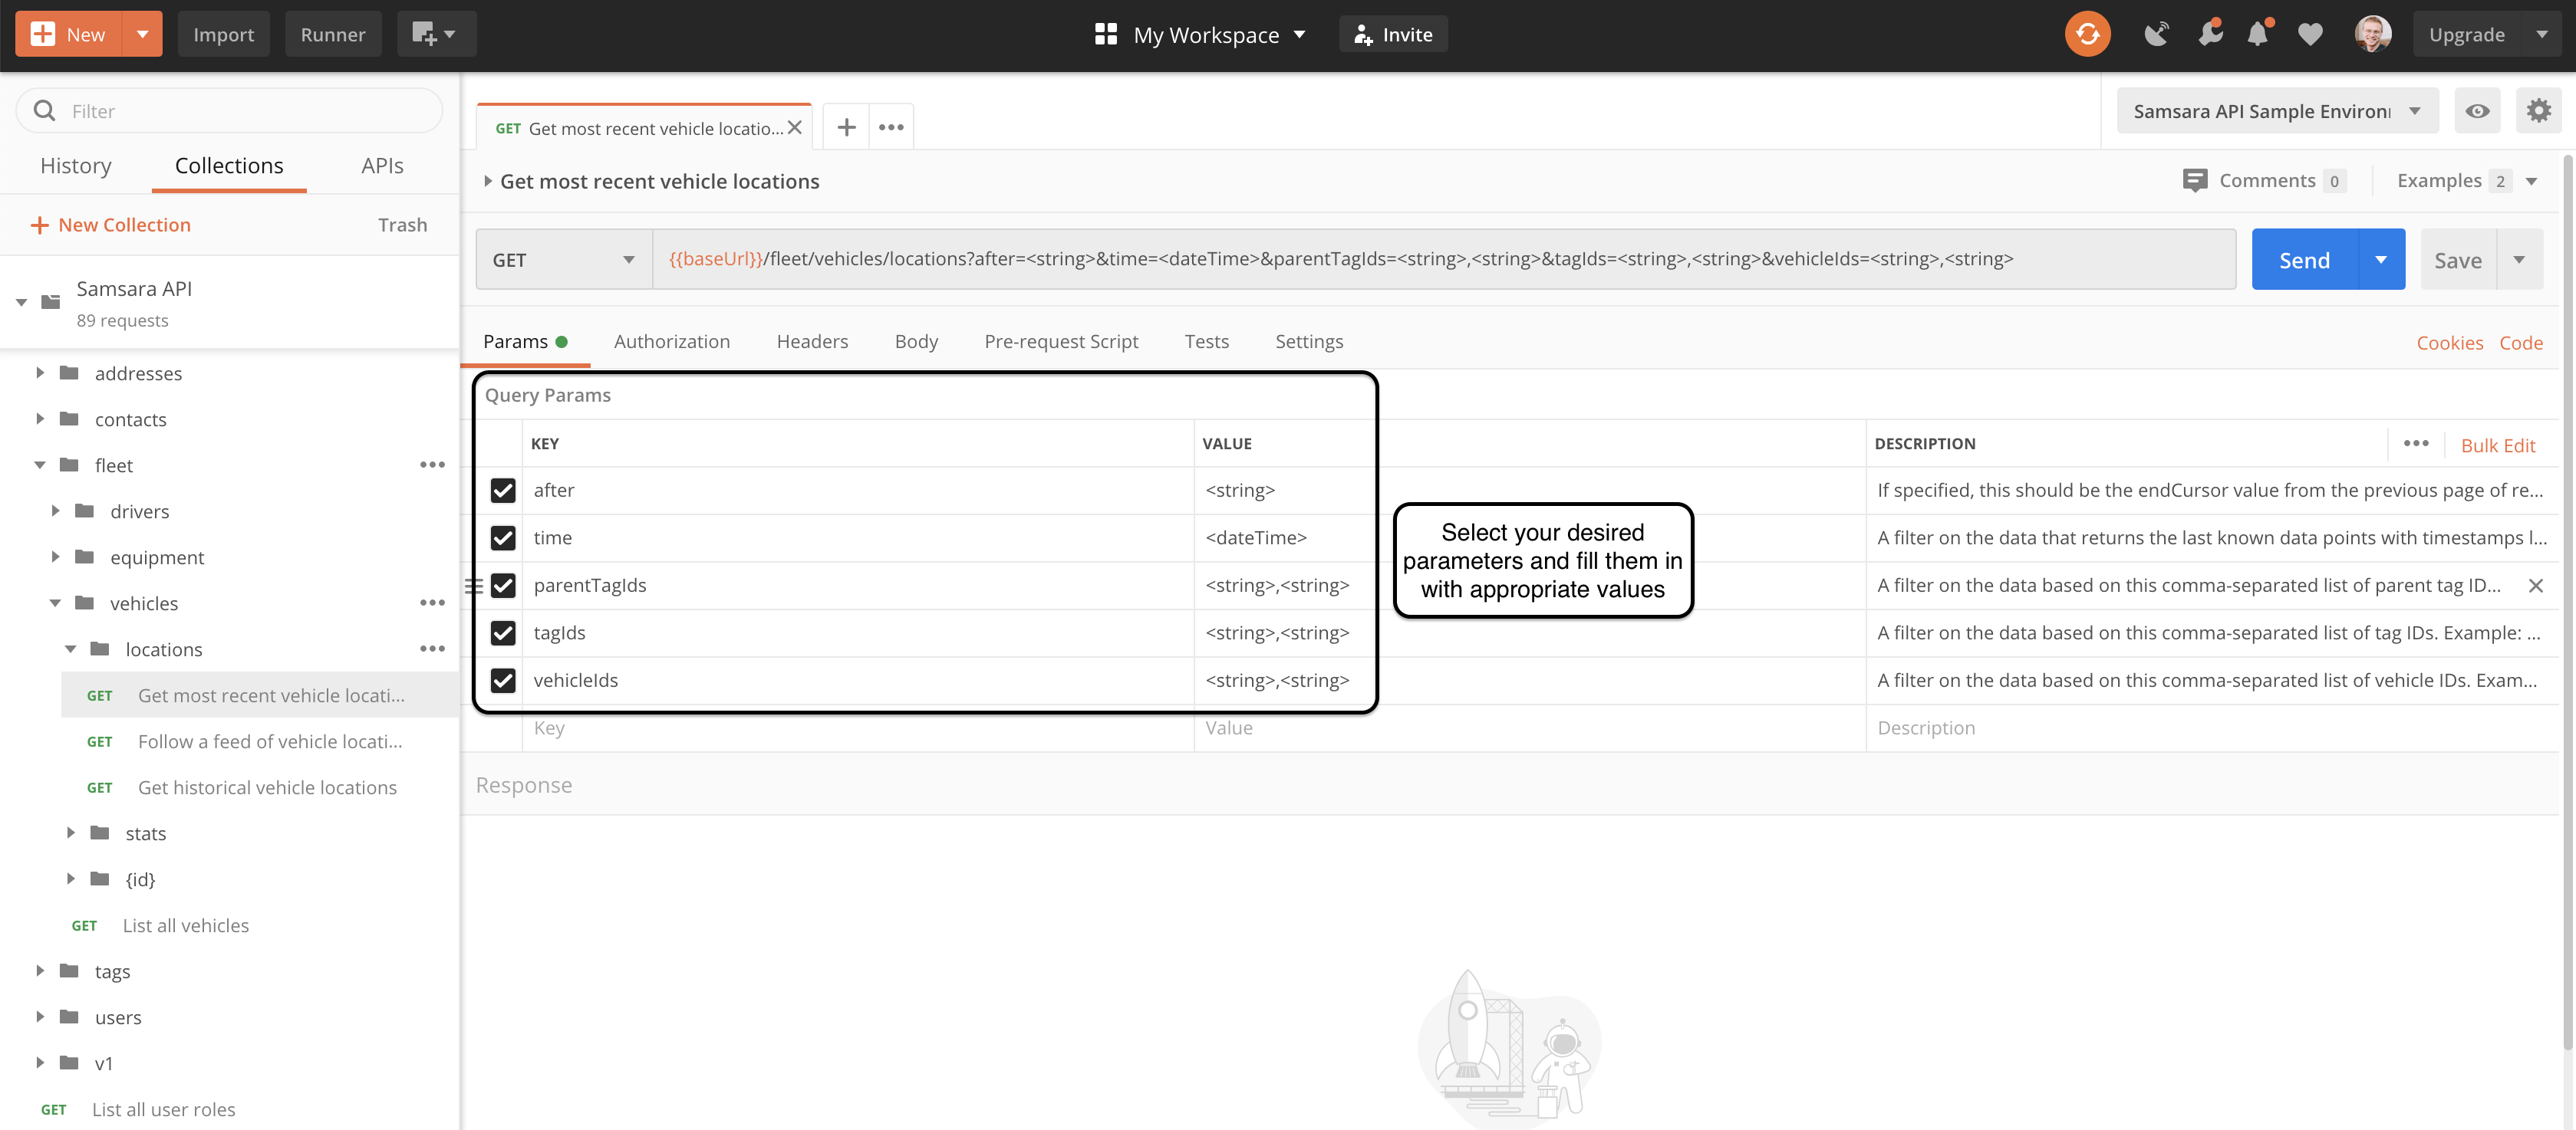Open the Save button dropdown arrow
Image resolution: width=2576 pixels, height=1130 pixels.
coord(2519,260)
